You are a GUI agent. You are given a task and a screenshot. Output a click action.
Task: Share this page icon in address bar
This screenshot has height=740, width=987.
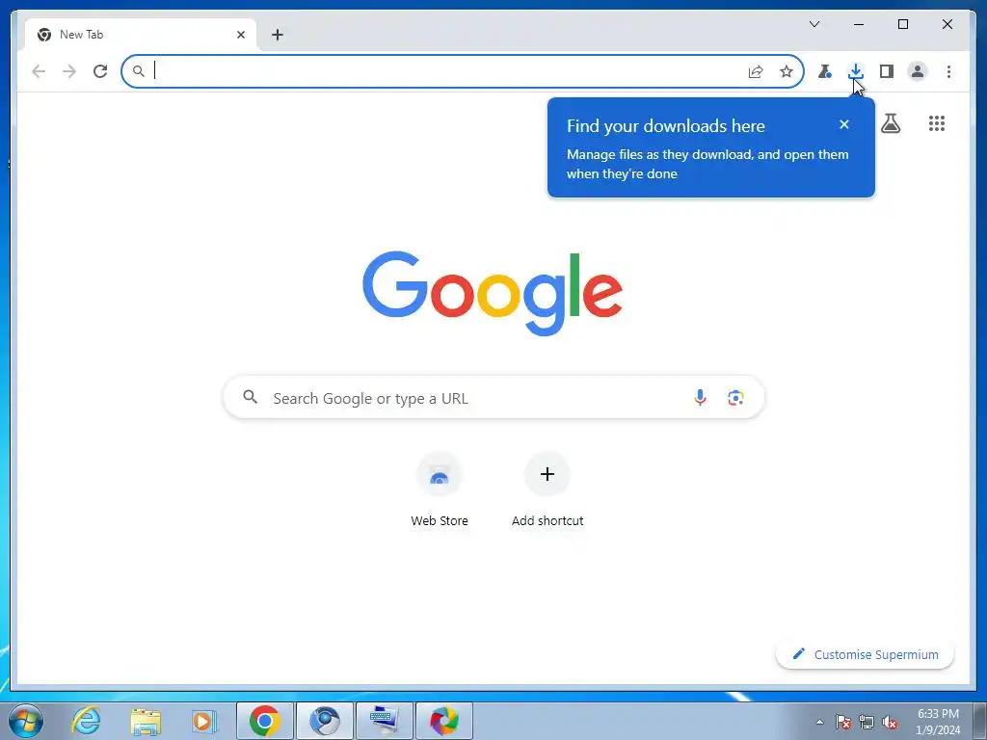tap(756, 71)
